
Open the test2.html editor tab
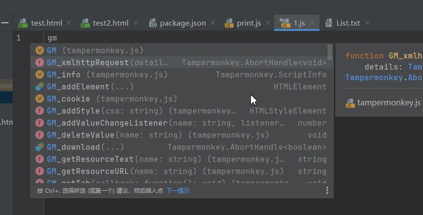click(110, 23)
